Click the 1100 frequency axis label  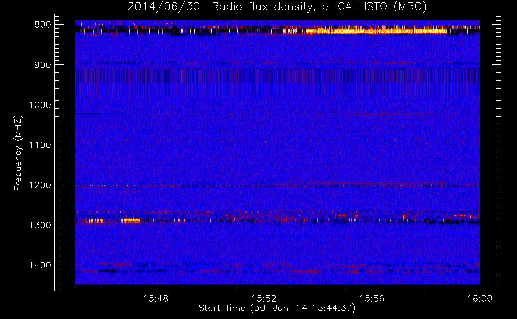(x=40, y=145)
